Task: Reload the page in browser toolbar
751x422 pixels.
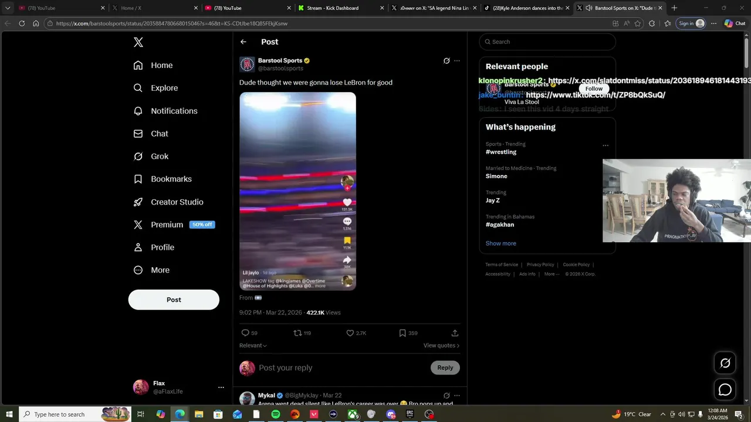Action: tap(22, 23)
